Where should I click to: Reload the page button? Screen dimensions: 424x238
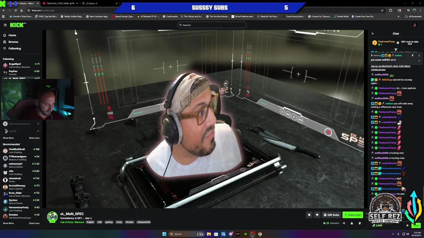point(15,10)
